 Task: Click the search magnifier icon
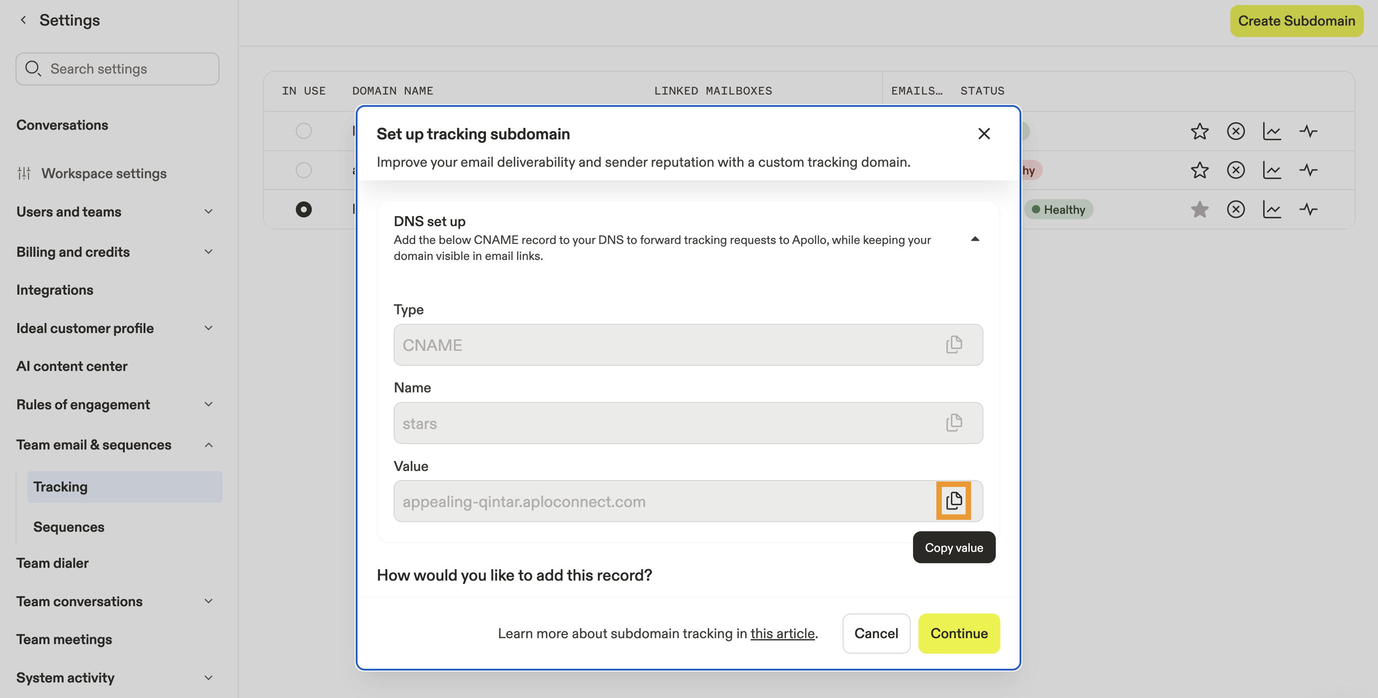[x=32, y=69]
